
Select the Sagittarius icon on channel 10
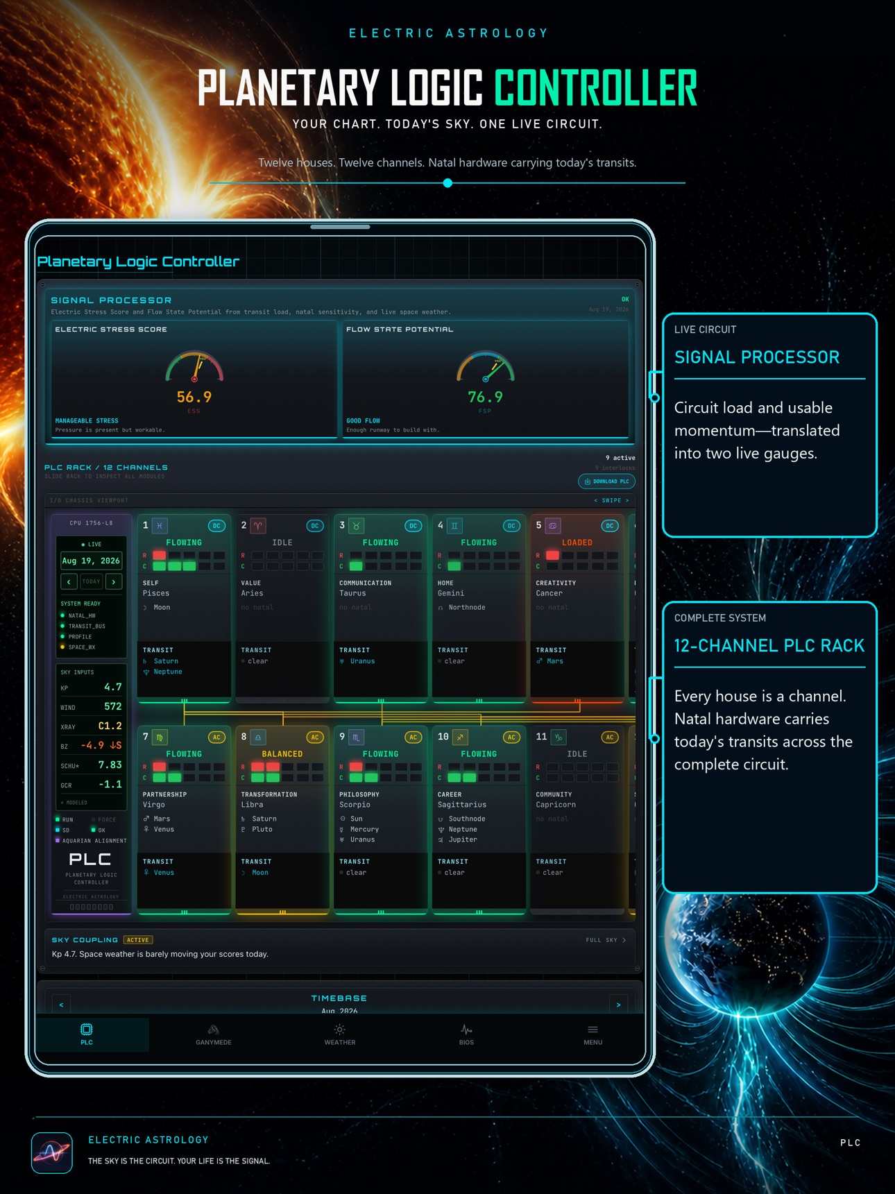coord(460,737)
